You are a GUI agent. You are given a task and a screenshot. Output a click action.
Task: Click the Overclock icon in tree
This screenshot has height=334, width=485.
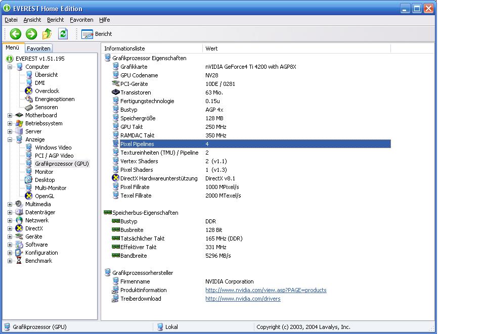point(29,91)
